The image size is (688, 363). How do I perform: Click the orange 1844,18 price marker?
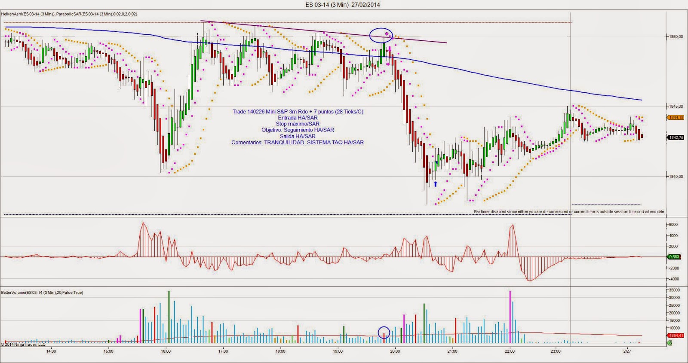675,117
